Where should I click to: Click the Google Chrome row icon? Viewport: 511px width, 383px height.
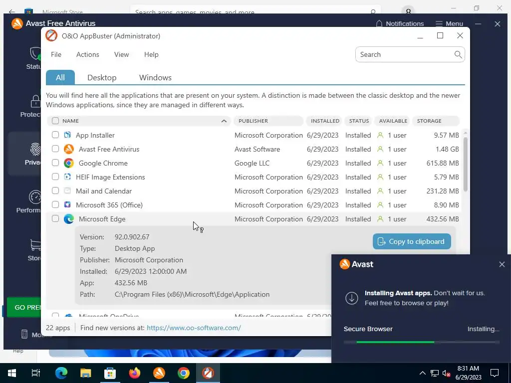coord(69,163)
